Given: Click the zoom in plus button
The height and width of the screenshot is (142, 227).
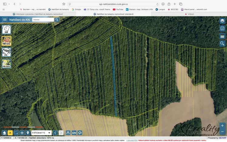Looking at the screenshot, I should tap(222, 125).
